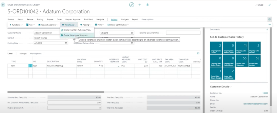Click the NONTAXABLE tax group cell
The height and width of the screenshot is (113, 277).
[184, 66]
